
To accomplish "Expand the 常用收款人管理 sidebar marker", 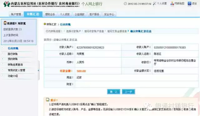I will (2, 70).
